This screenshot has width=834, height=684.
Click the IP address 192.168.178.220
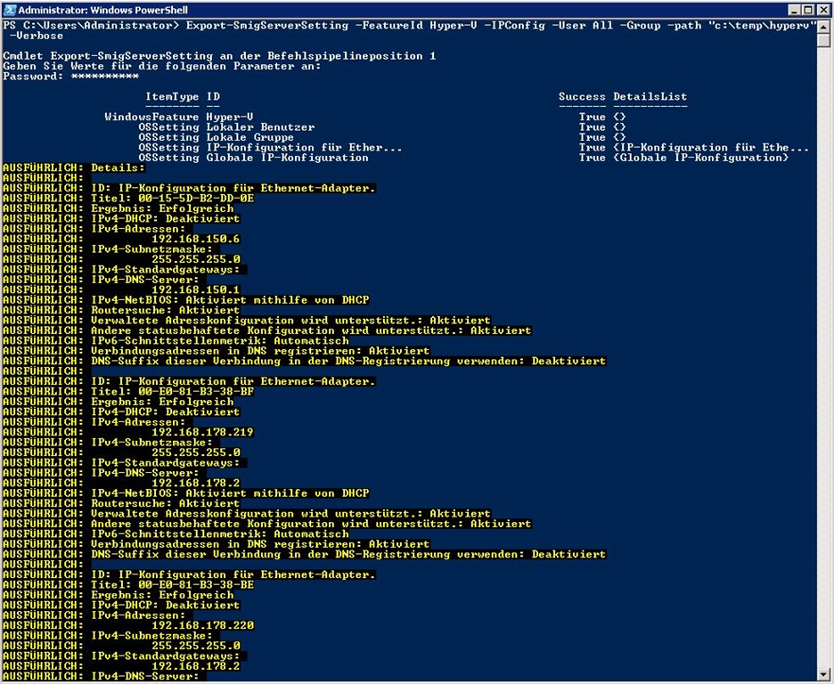coord(202,625)
